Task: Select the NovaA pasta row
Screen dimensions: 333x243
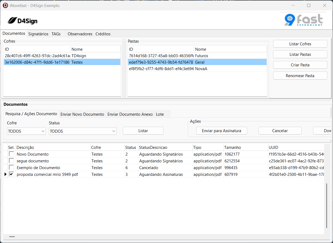Action: pyautogui.click(x=197, y=69)
